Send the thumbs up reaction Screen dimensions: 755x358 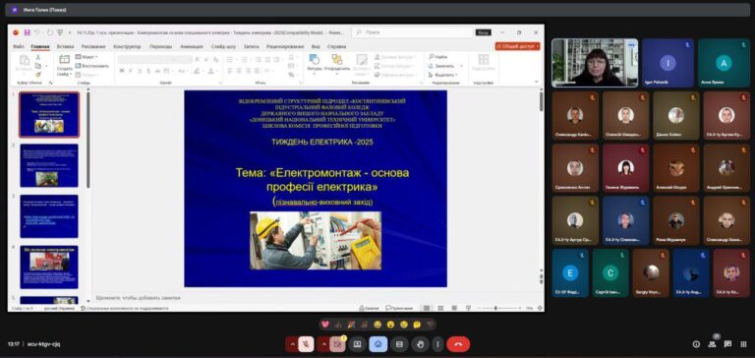(338, 325)
